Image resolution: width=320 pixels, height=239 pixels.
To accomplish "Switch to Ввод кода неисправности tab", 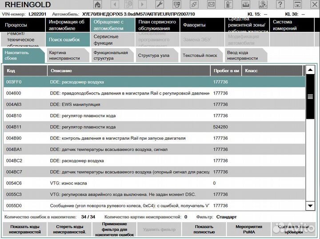I will 246,55.
